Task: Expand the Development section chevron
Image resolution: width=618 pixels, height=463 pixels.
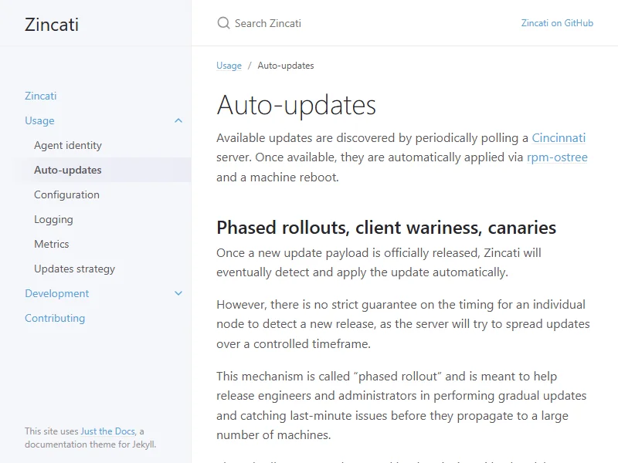Action: click(x=178, y=293)
